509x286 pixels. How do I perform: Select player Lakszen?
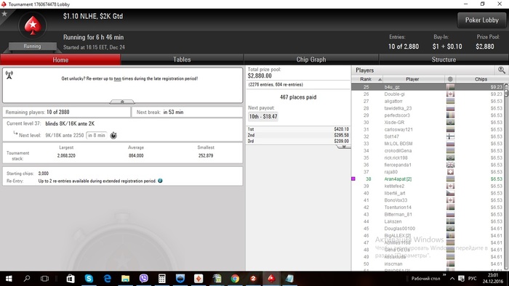click(428, 221)
